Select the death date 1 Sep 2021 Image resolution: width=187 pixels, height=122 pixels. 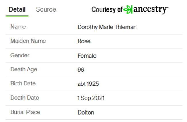[91, 98]
